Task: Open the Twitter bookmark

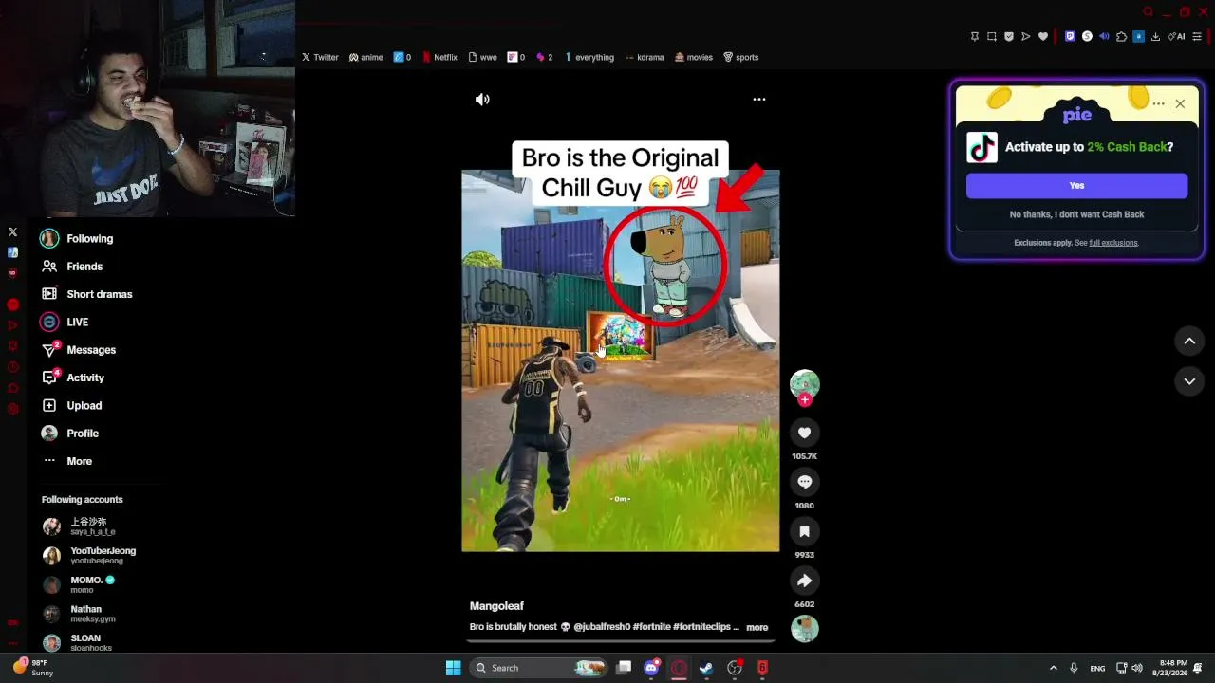Action: tap(320, 57)
